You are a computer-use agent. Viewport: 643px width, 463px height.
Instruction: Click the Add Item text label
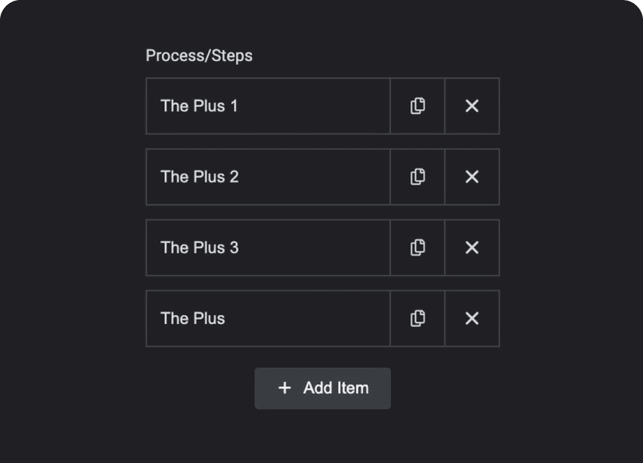click(x=336, y=388)
